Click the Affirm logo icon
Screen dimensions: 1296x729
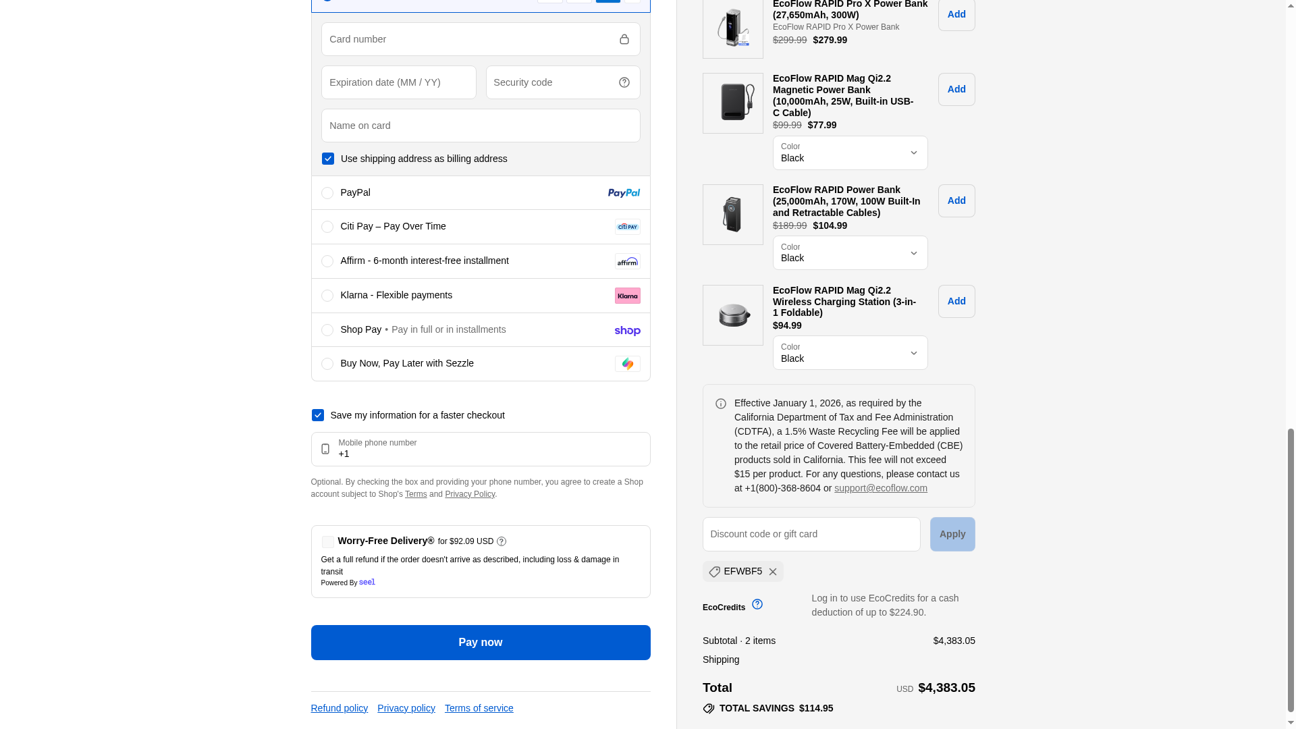point(627,261)
